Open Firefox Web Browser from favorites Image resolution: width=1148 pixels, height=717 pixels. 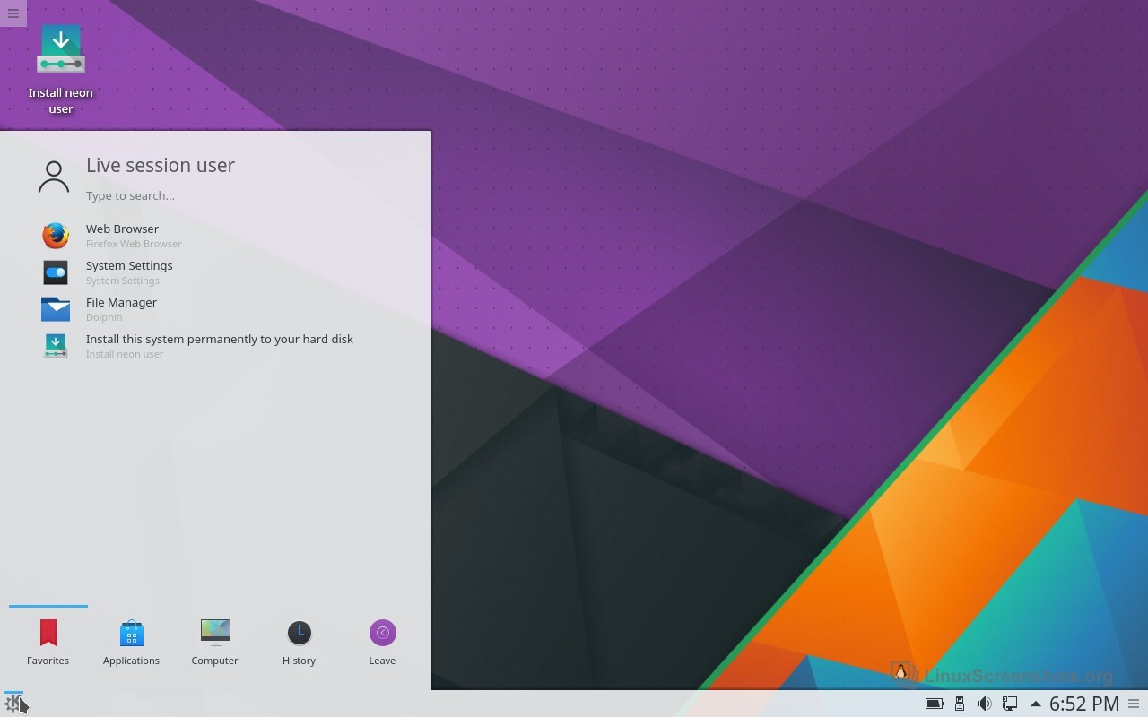point(122,235)
